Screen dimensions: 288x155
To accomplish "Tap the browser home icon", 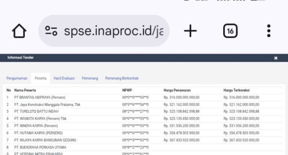I will (19, 31).
